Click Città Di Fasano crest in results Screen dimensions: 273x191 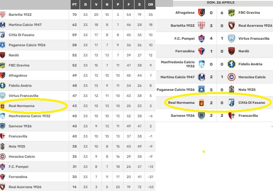232,103
